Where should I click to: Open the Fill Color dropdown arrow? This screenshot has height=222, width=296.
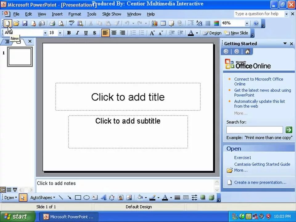tap(146, 198)
